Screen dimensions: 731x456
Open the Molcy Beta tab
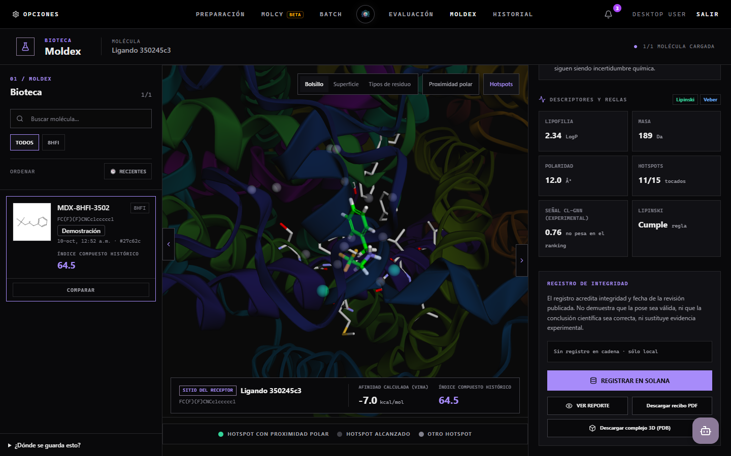coord(282,14)
